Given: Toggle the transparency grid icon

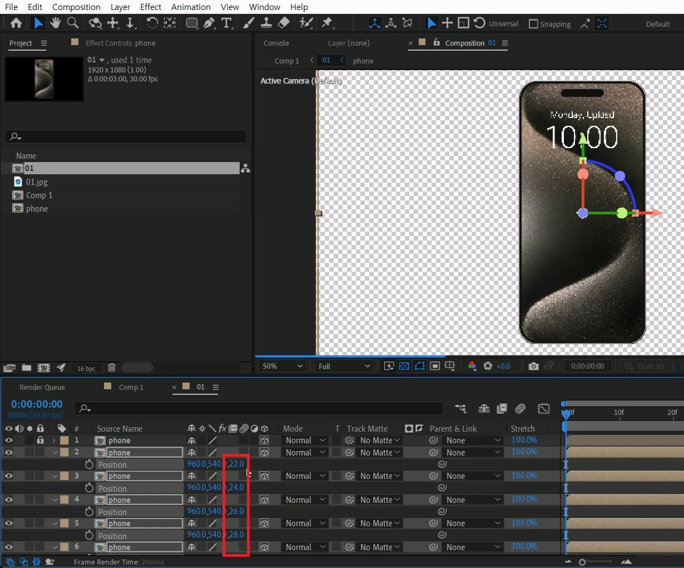Looking at the screenshot, I should pos(404,366).
